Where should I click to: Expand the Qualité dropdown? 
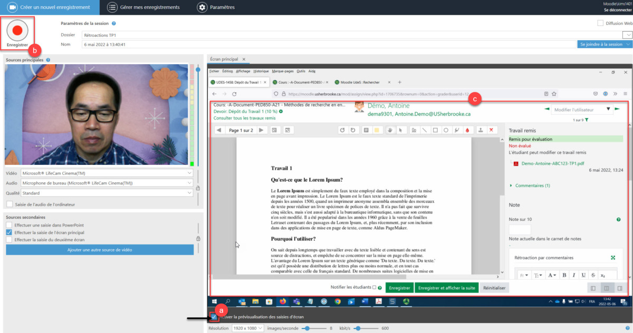click(x=107, y=193)
